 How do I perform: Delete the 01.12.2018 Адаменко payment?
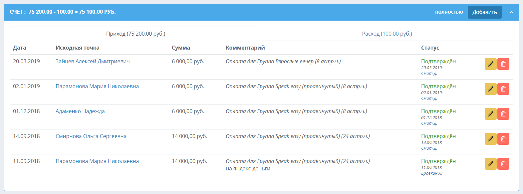[x=503, y=114]
